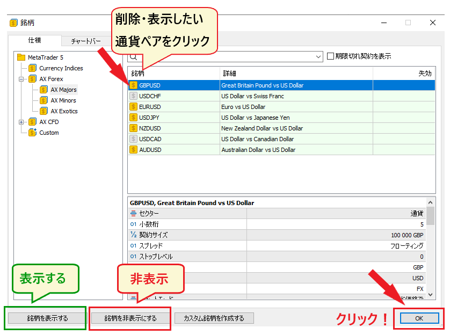
Task: Open the search box dropdown arrow
Action: (x=318, y=56)
